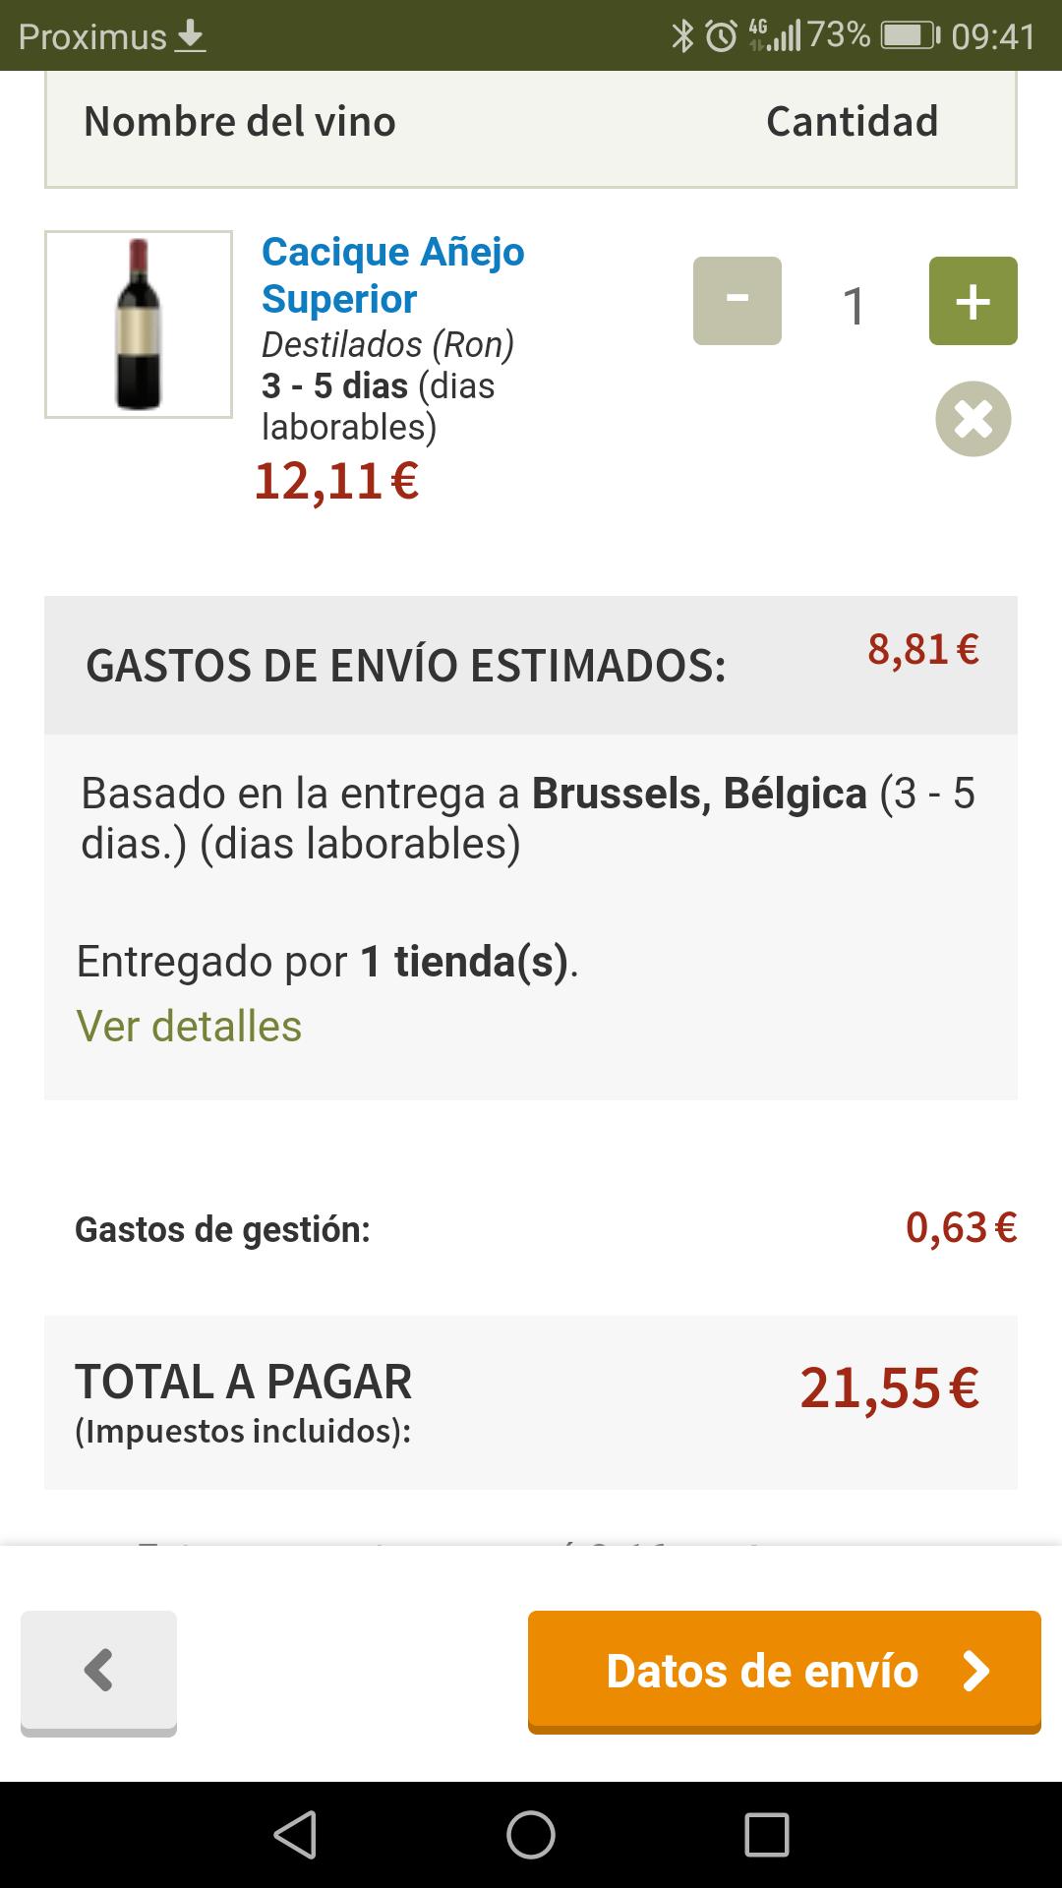Open Android recent apps square icon

pos(767,1835)
